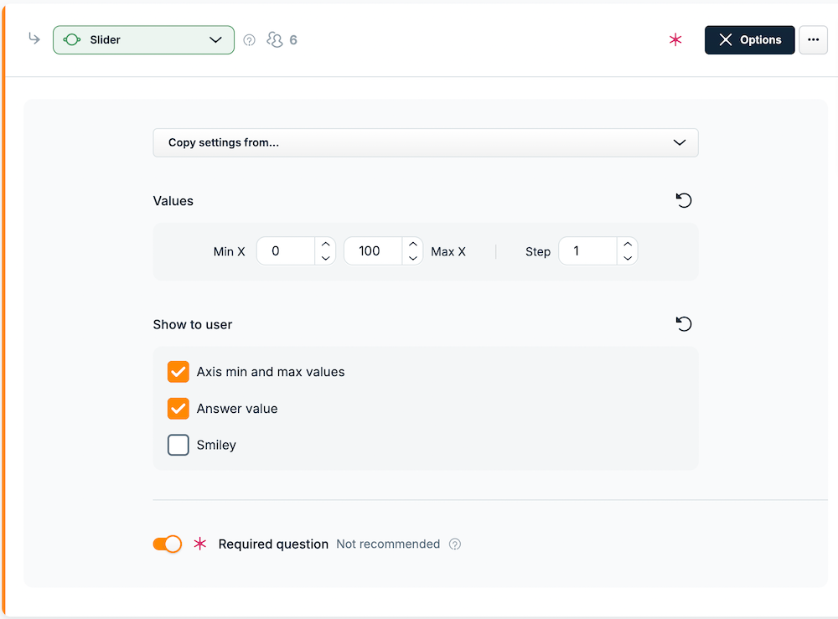This screenshot has width=838, height=619.
Task: Increase Min X value with up arrow
Action: (x=325, y=244)
